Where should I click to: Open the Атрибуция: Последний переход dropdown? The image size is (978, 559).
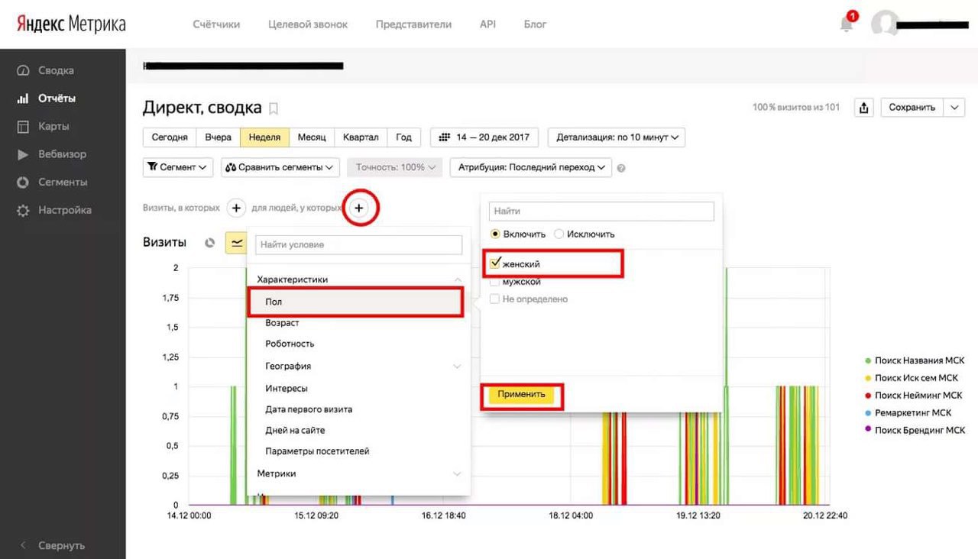tap(530, 167)
